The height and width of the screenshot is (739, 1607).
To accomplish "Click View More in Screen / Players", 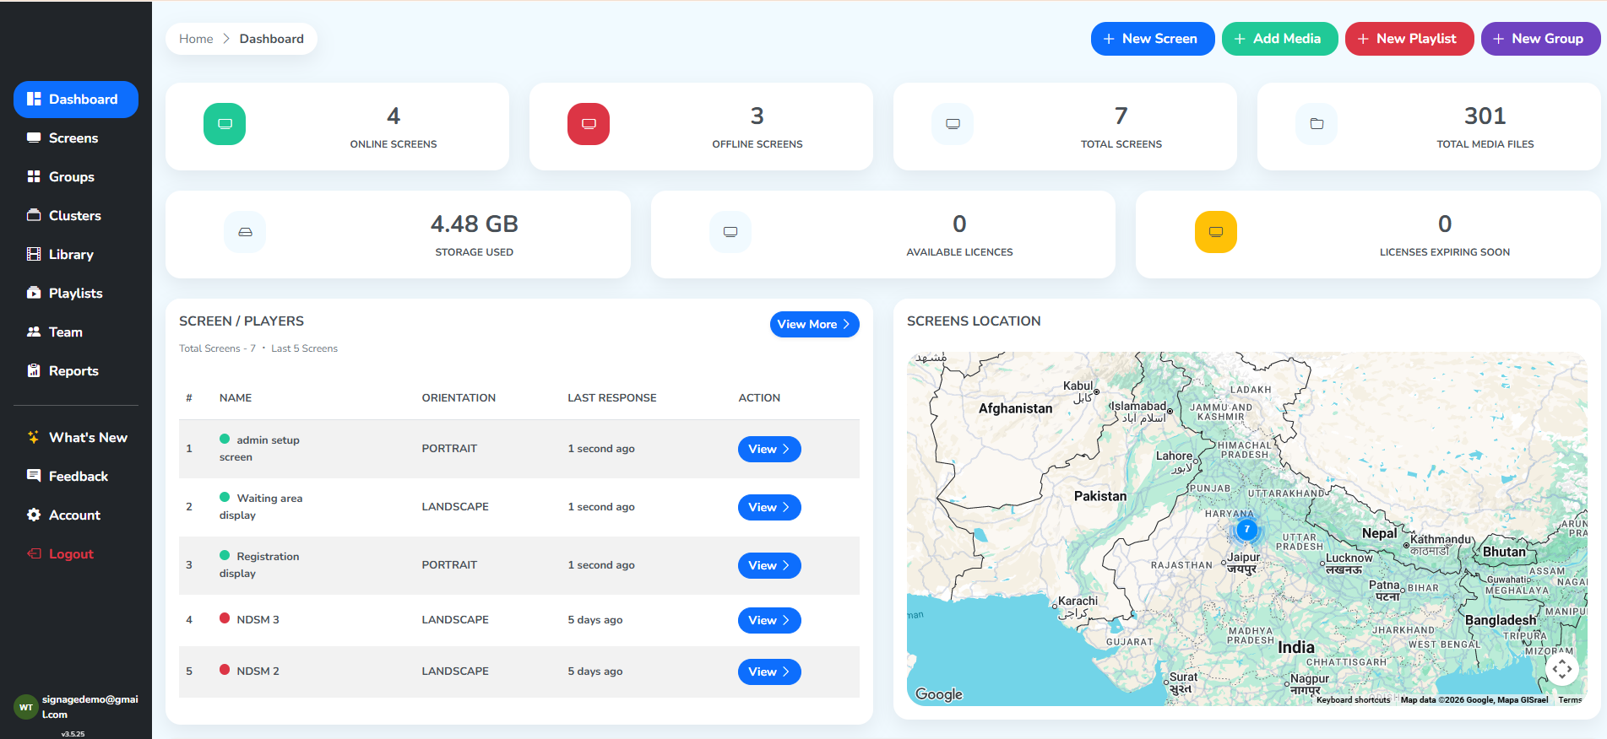I will [814, 325].
